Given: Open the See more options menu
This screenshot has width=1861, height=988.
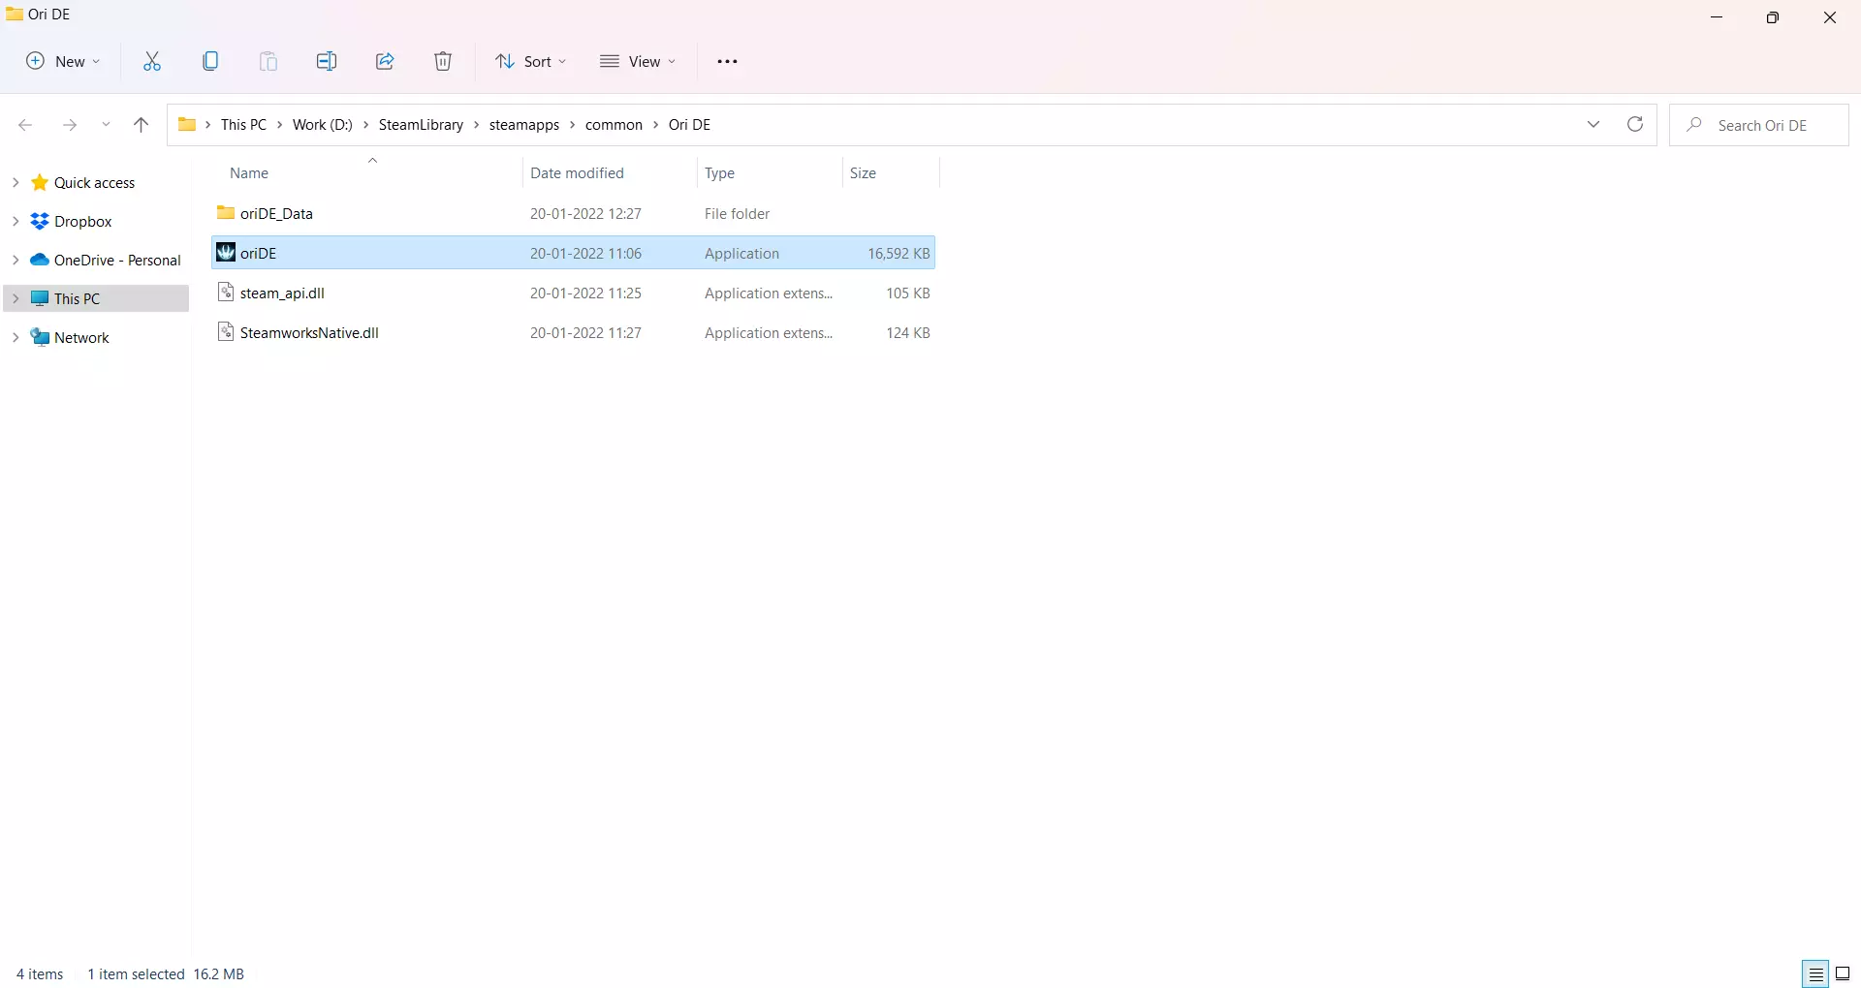Looking at the screenshot, I should (x=727, y=62).
